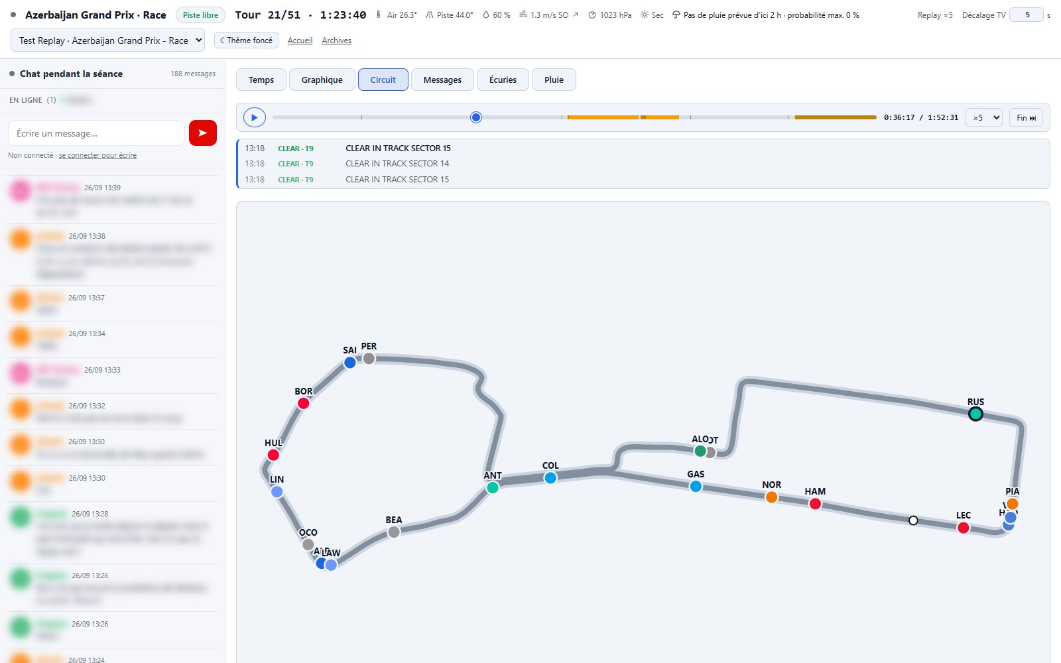Click the SAI driver marker
Viewport: 1061px width, 663px height.
pos(350,363)
